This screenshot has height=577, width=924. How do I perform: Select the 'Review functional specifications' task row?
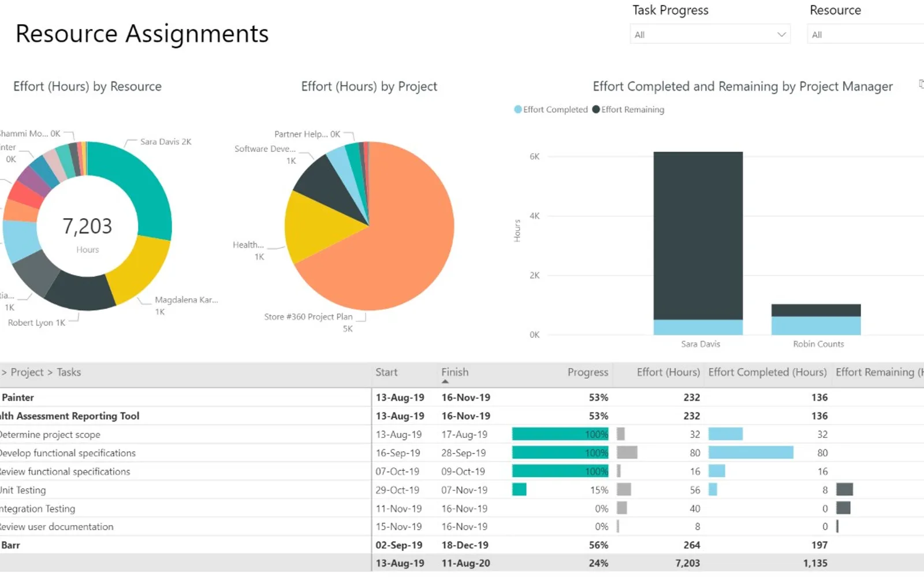pos(462,471)
